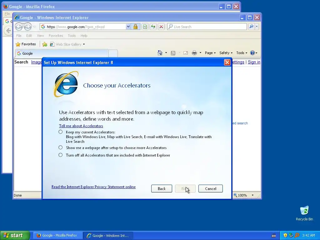Click the Firefox window title bar icon

[x=6, y=6]
